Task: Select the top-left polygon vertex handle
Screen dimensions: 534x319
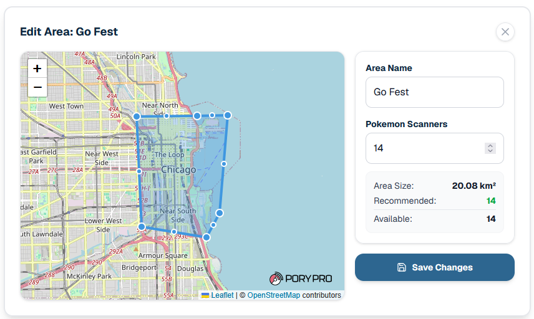Action: click(x=137, y=117)
